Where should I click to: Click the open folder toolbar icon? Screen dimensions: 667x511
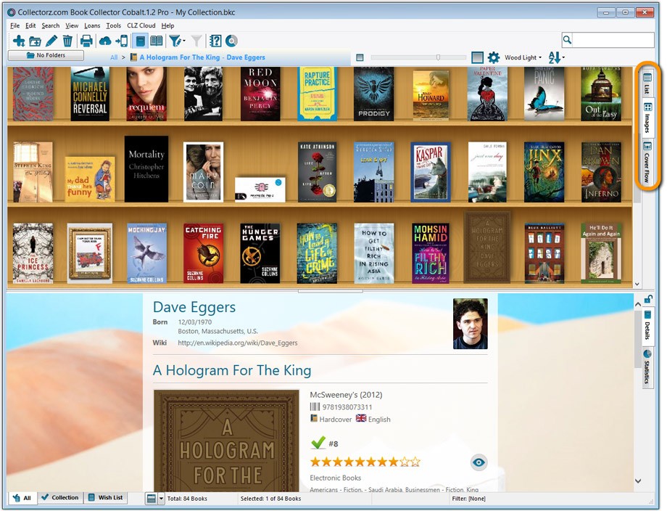click(x=35, y=41)
